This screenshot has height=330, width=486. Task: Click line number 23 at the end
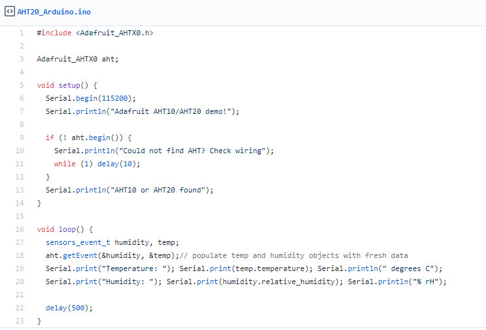(20, 321)
